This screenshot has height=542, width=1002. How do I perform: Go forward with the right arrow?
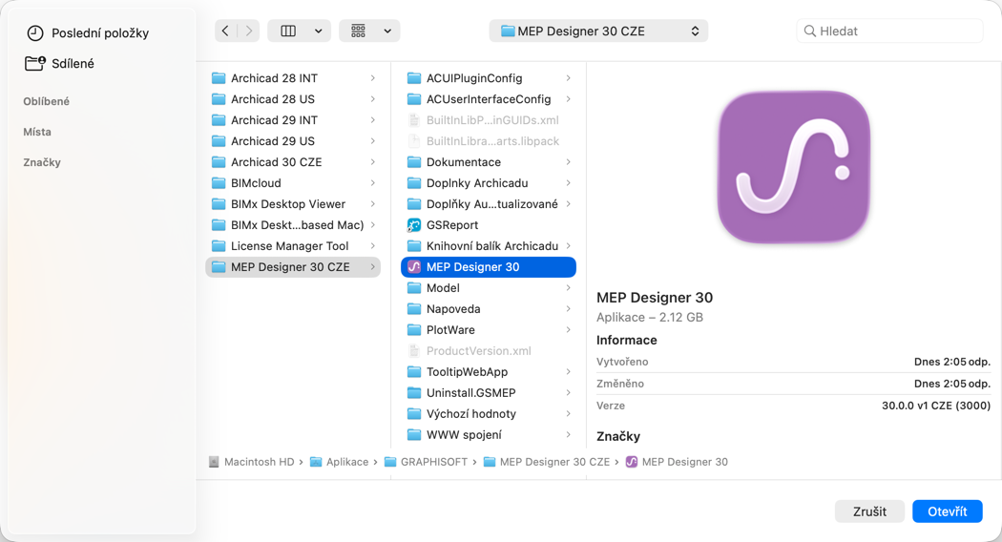[x=248, y=31]
